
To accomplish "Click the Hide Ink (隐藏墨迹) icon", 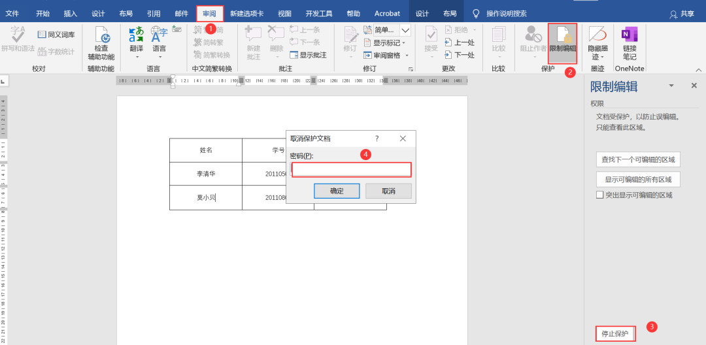I will (597, 39).
